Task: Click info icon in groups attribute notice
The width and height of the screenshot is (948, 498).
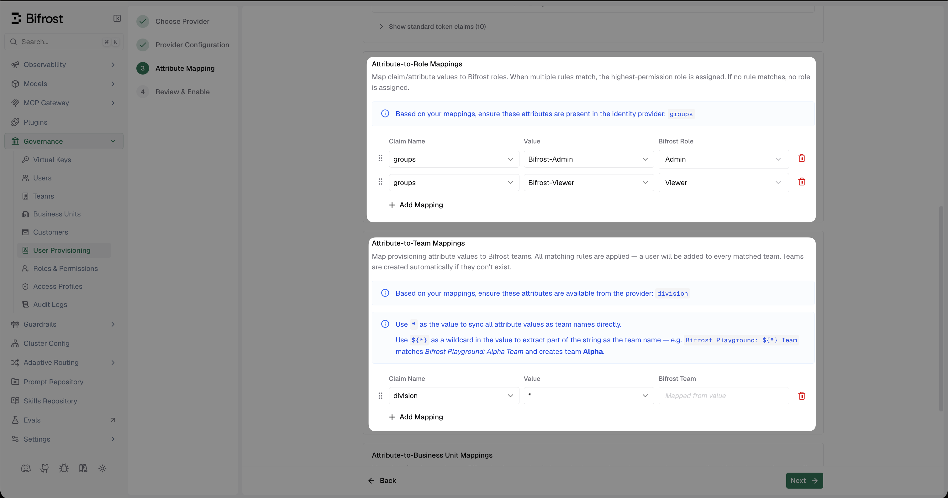Action: (385, 113)
